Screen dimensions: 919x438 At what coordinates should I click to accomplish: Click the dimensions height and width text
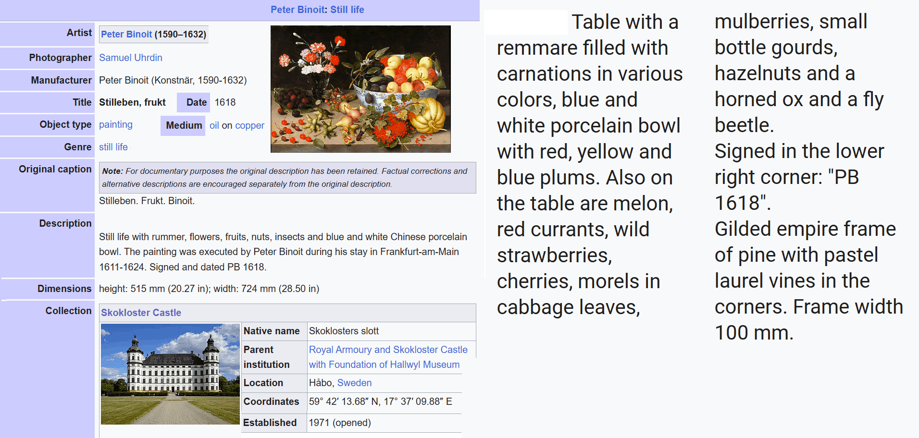[x=209, y=289]
